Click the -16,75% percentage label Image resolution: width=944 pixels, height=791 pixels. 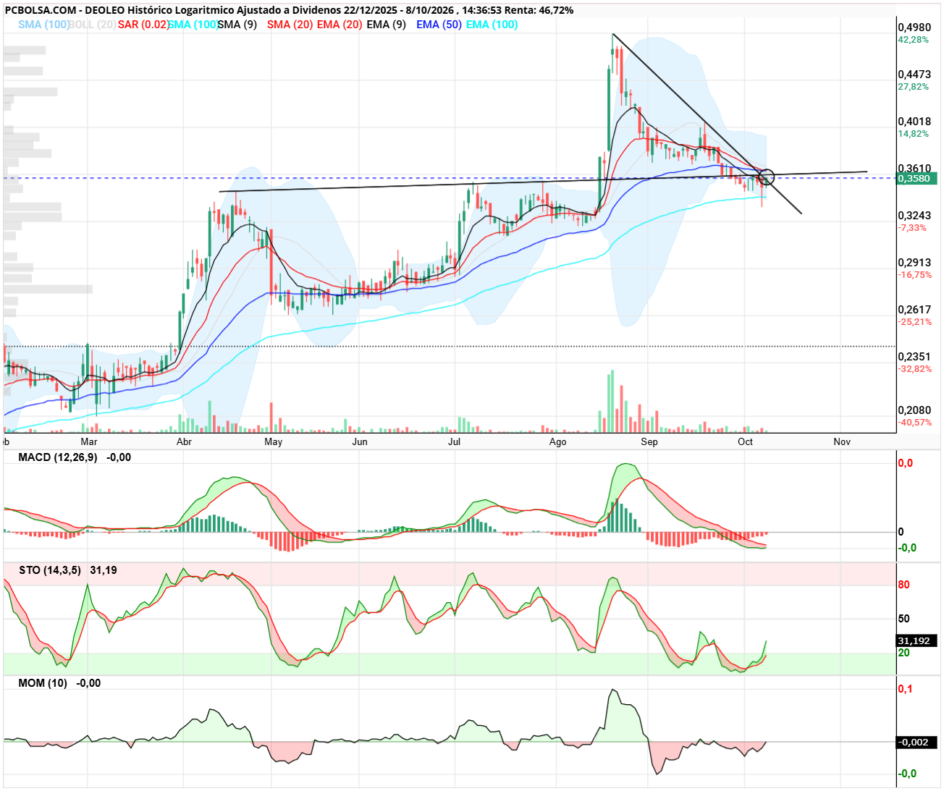coord(915,275)
